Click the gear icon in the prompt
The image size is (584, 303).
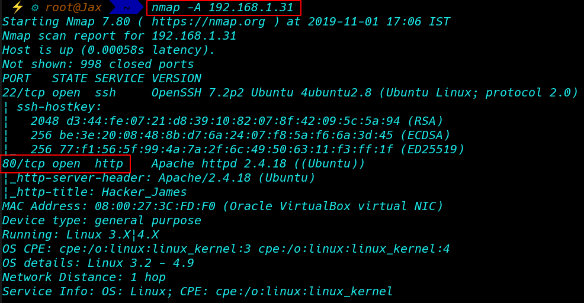coord(35,8)
